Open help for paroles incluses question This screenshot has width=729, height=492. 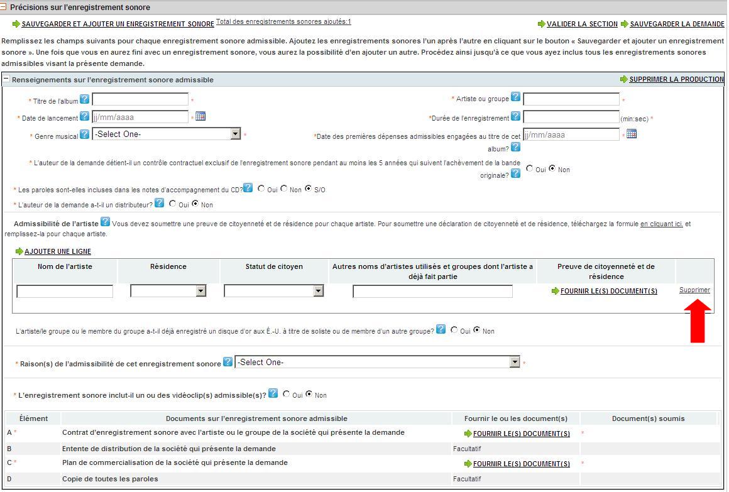(x=248, y=187)
